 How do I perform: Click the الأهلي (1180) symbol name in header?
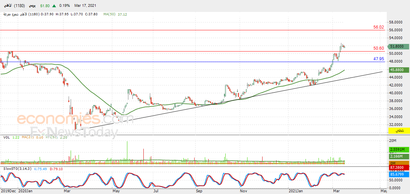[14, 6]
